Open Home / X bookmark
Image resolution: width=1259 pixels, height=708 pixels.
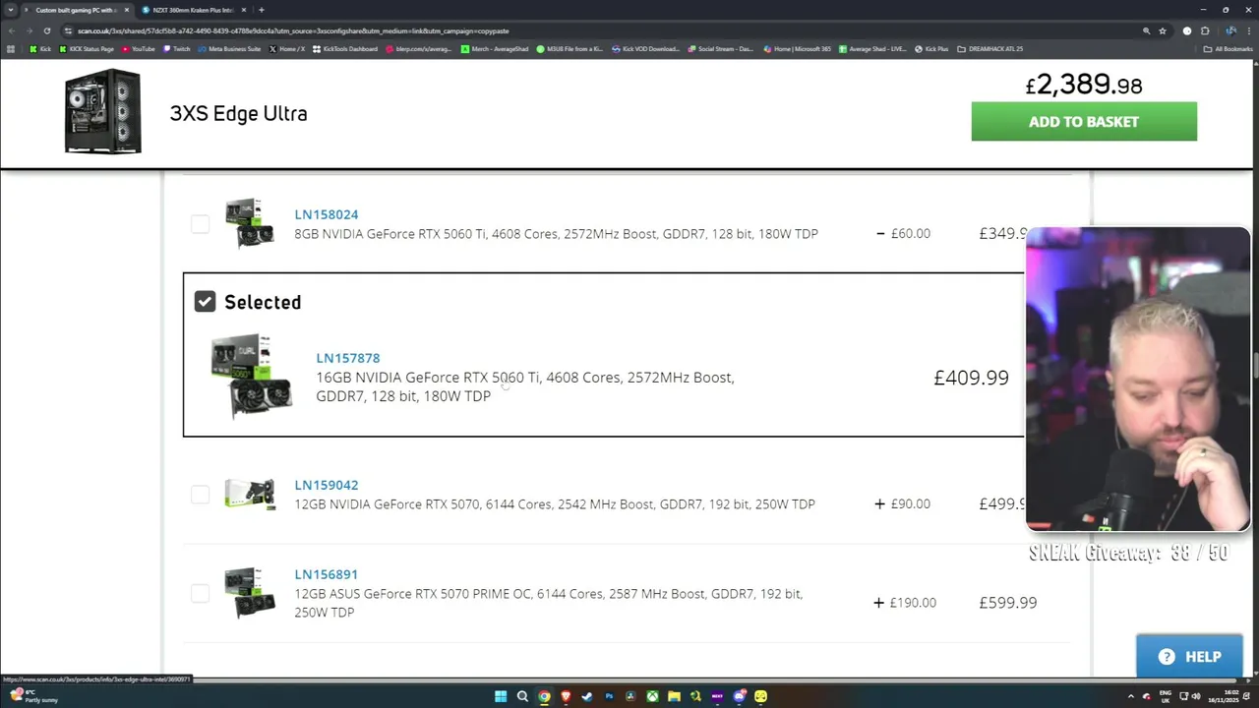[287, 48]
